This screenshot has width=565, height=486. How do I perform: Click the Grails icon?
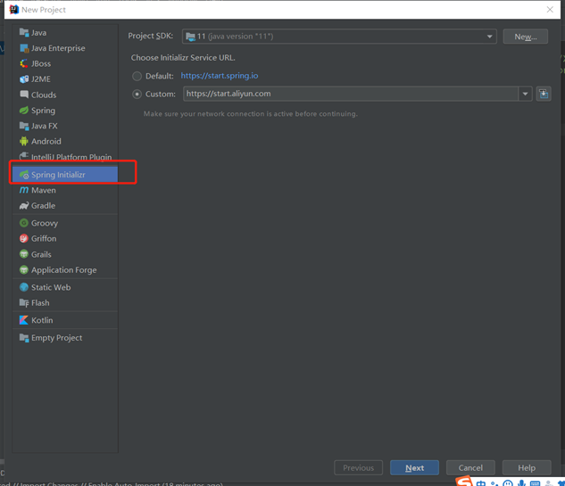tap(24, 254)
